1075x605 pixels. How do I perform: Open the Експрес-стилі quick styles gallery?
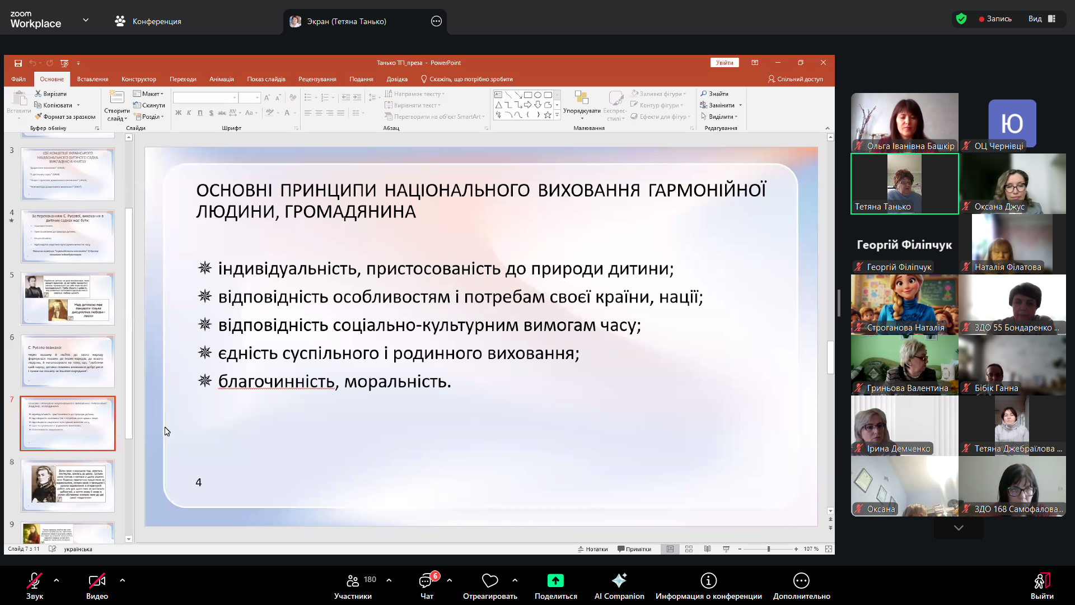[615, 106]
